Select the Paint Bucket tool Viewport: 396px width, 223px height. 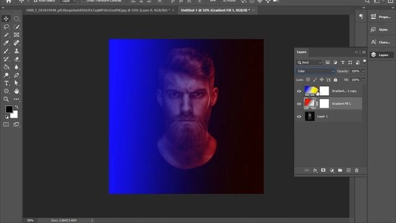6,68
